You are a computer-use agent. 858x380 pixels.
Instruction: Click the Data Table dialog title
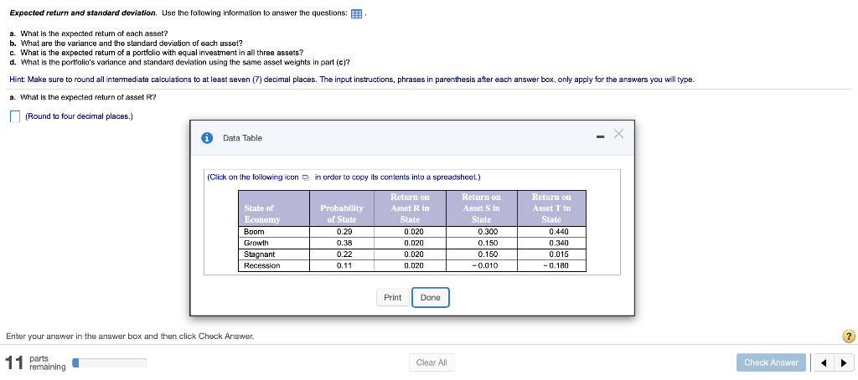[x=242, y=138]
